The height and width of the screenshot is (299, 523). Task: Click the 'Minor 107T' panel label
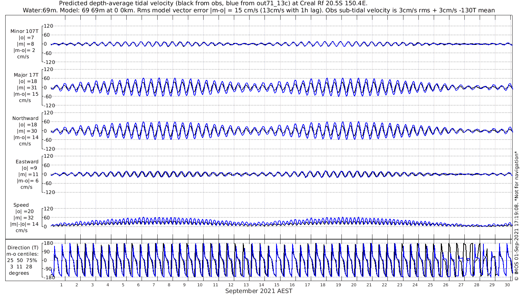click(x=25, y=31)
